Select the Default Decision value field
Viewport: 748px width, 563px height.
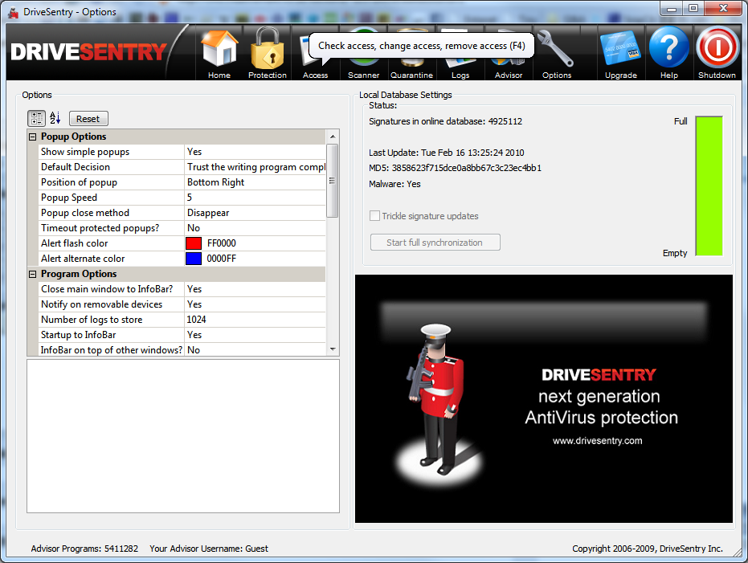(255, 167)
